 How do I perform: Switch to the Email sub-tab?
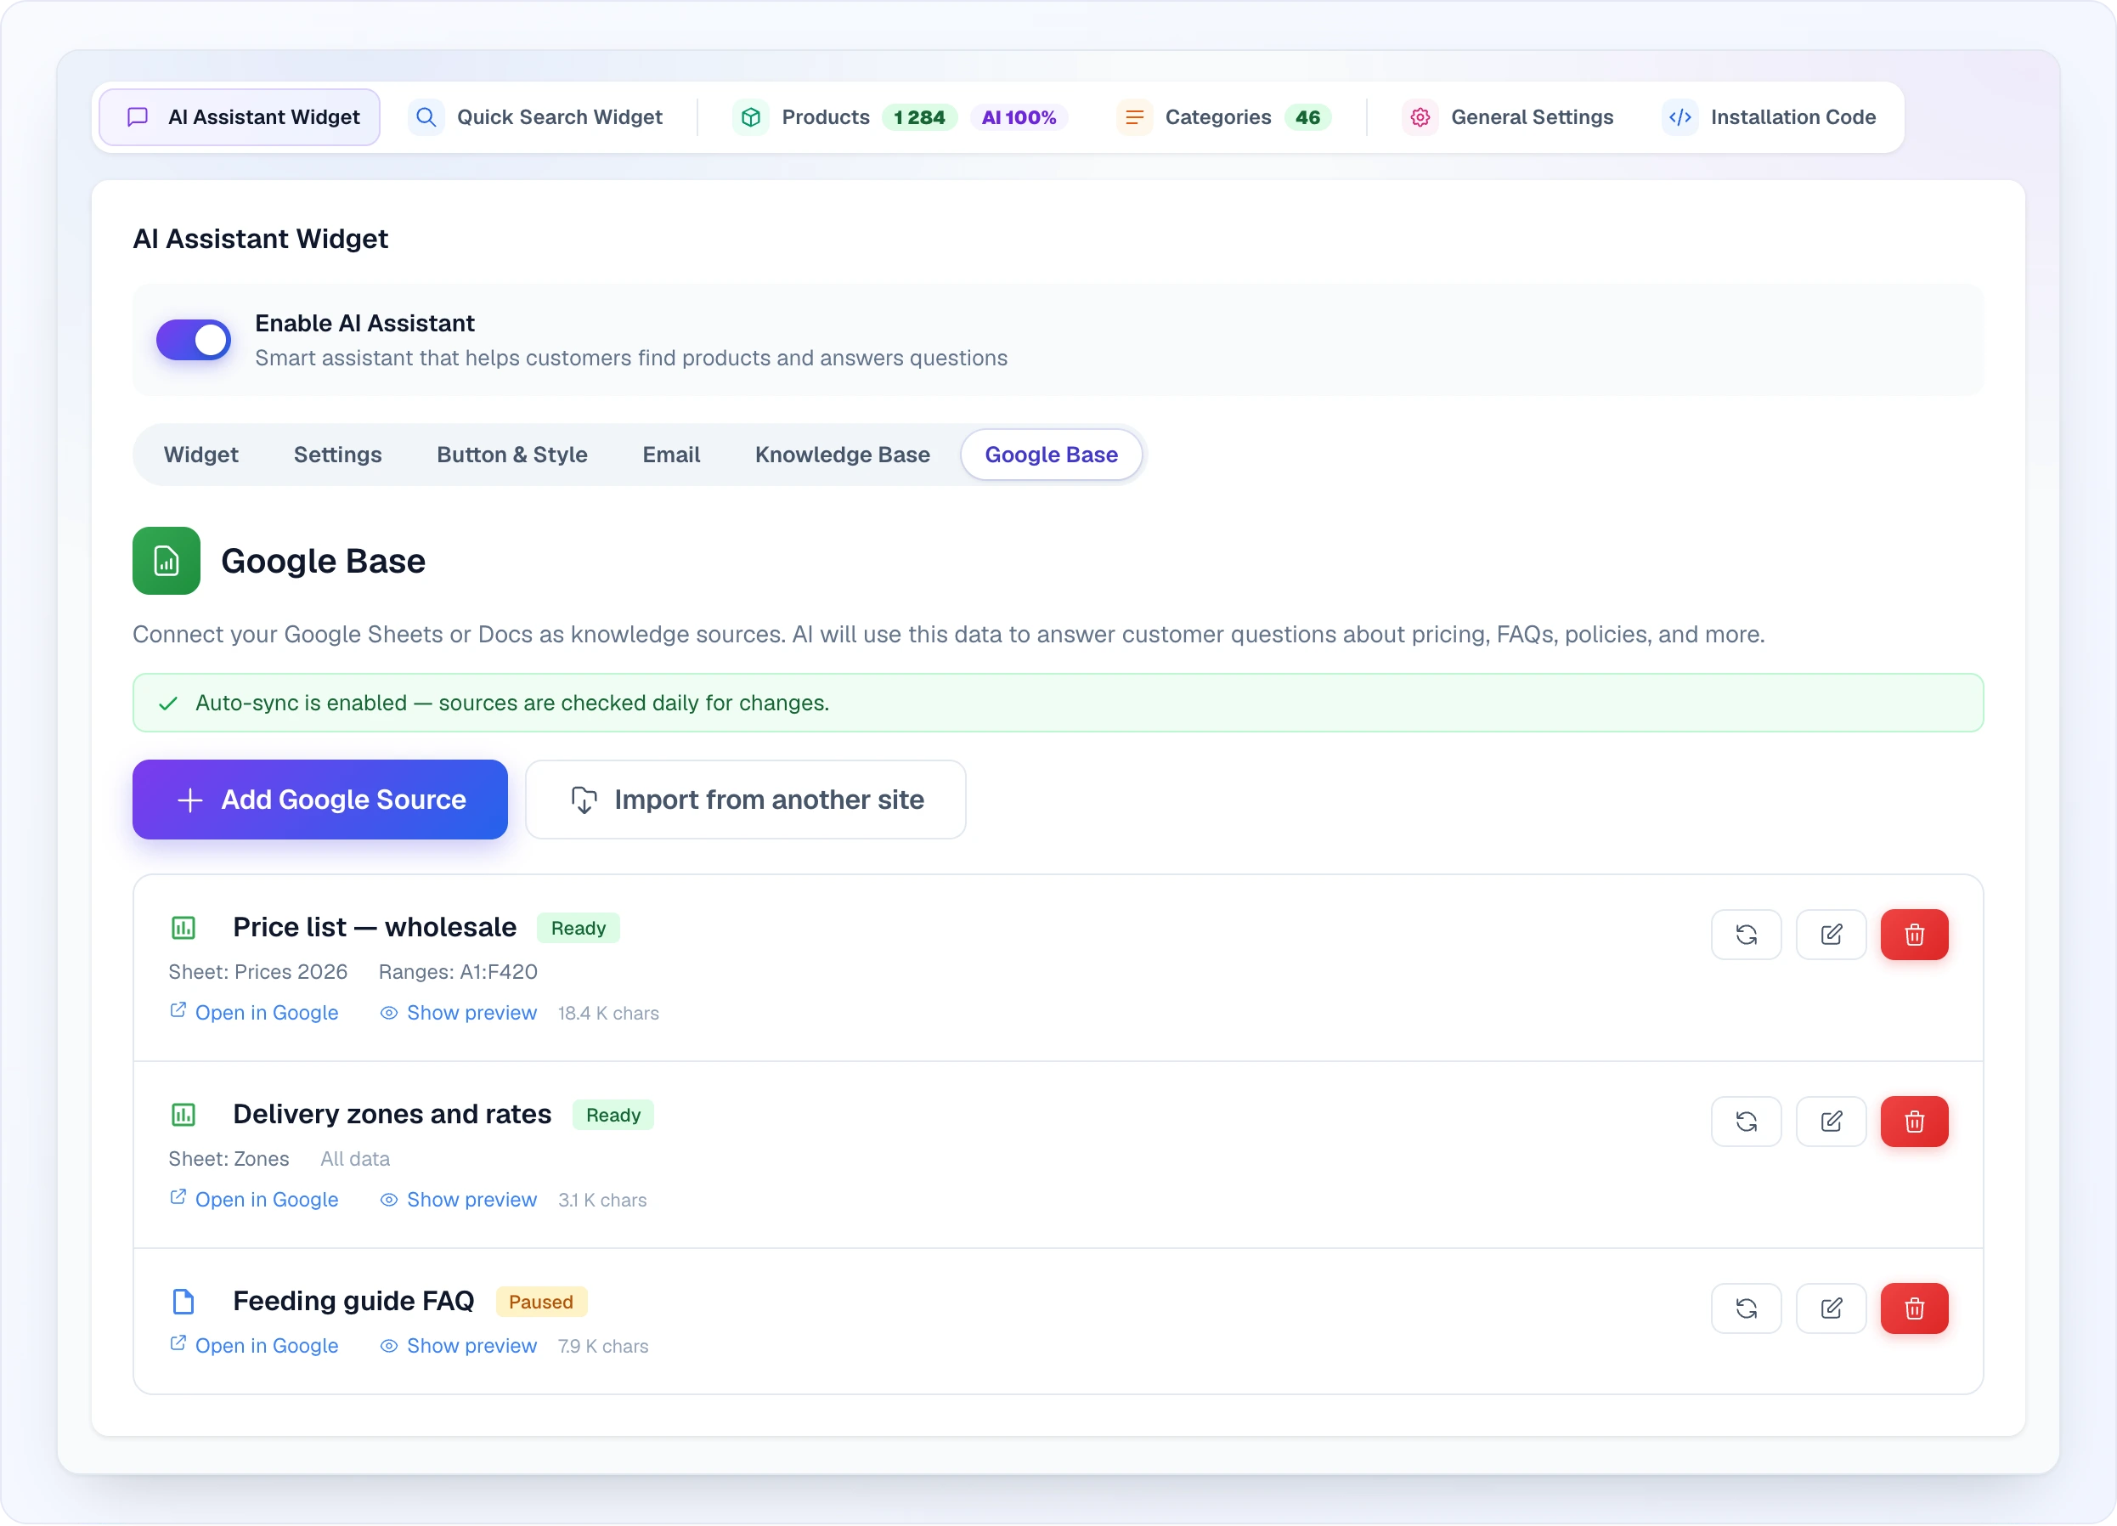671,455
